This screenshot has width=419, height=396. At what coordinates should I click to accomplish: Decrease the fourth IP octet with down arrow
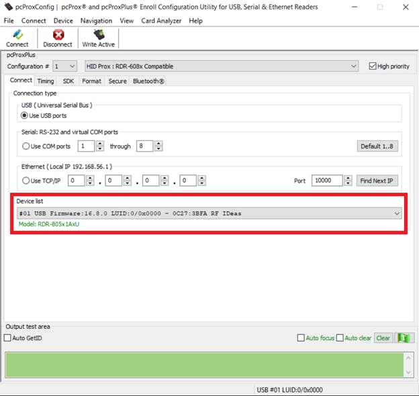[201, 183]
